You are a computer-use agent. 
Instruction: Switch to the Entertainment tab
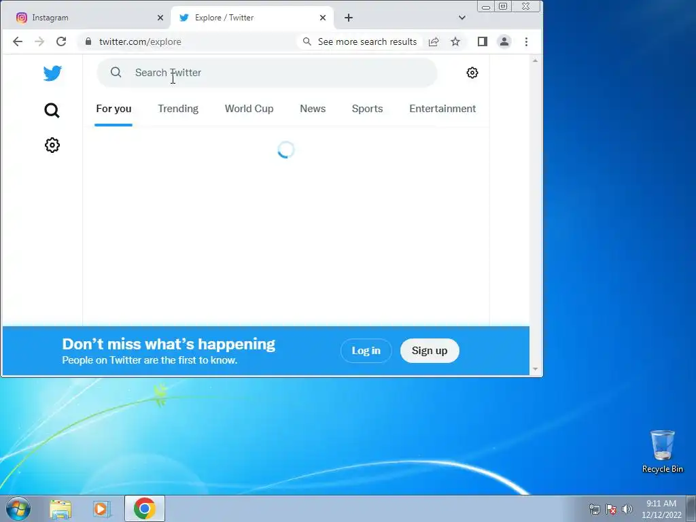coord(442,109)
